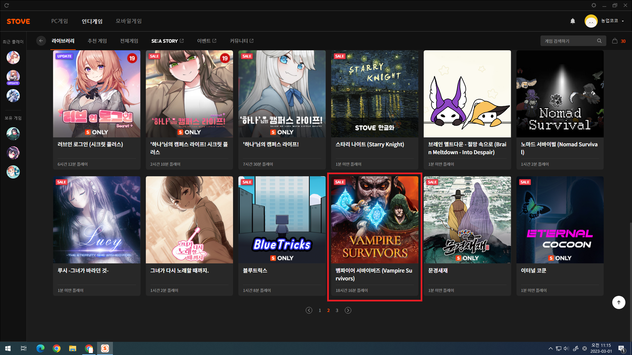Expand the user profile dropdown arrow
The height and width of the screenshot is (355, 632).
tap(623, 21)
